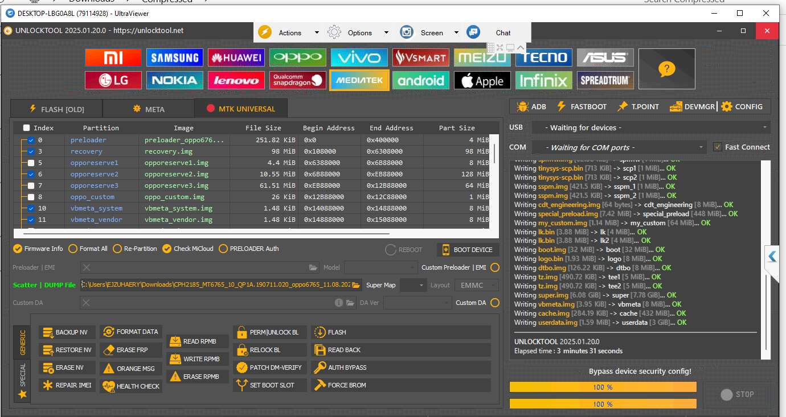786x417 pixels.
Task: Enable the Re-Partition option
Action: click(x=135, y=249)
